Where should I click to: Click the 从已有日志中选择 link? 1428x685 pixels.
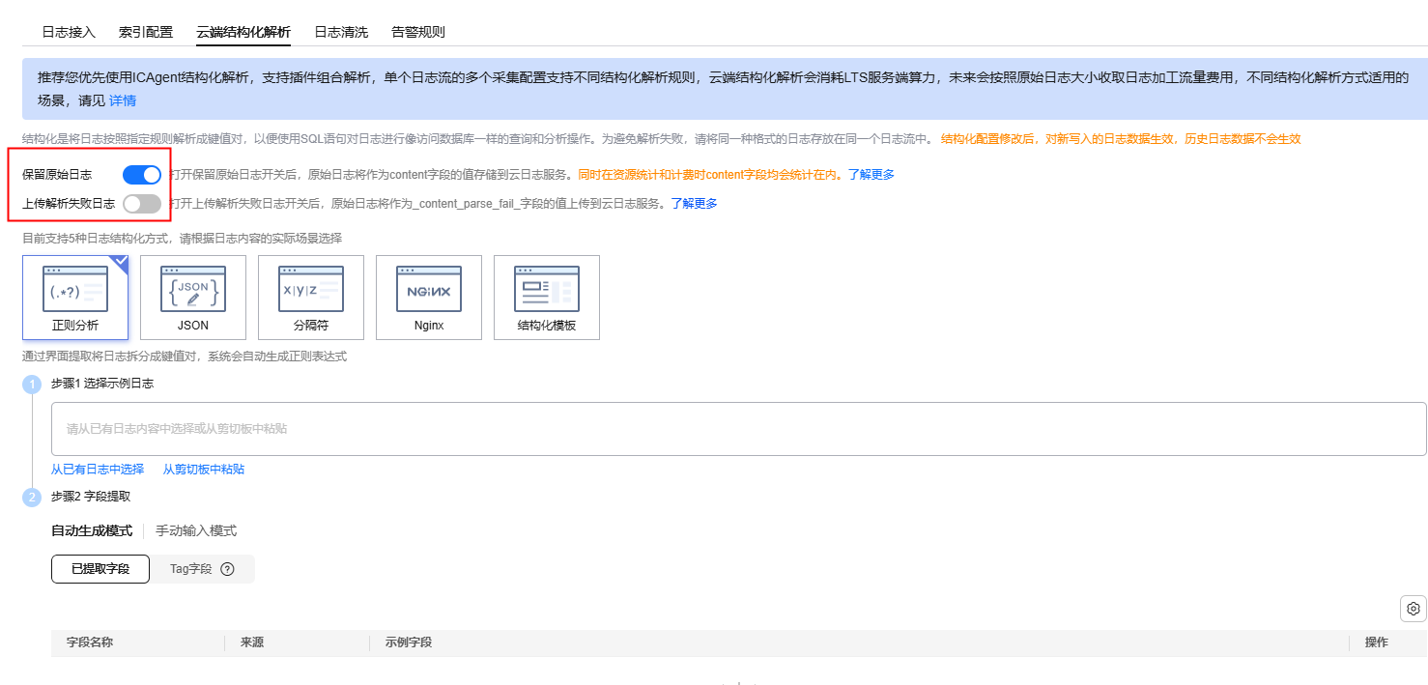[x=98, y=469]
